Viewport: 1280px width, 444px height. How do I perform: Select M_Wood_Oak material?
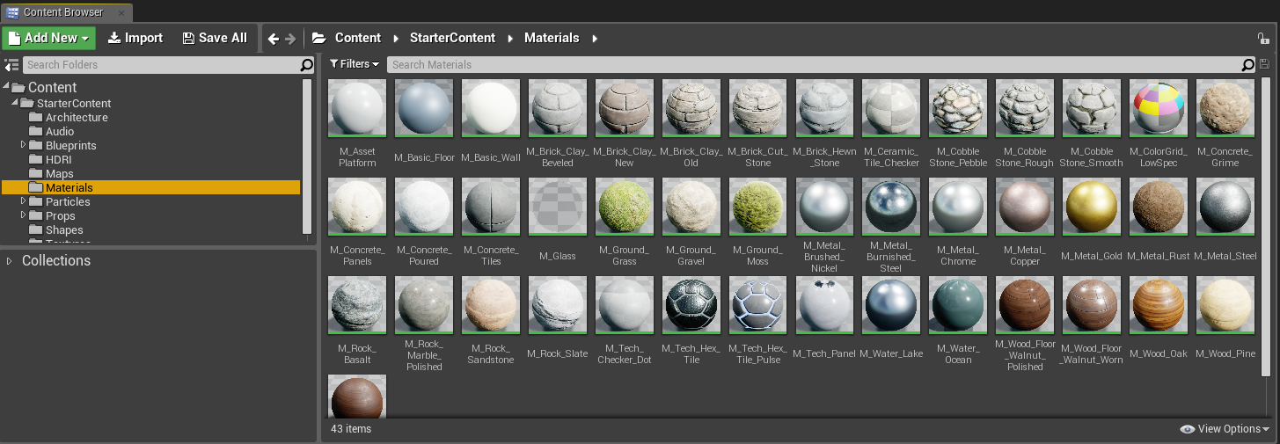(x=1159, y=318)
